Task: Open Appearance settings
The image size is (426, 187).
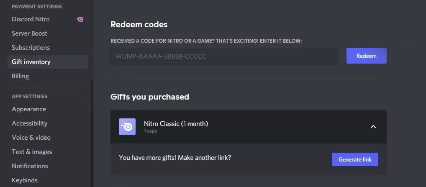Action: tap(29, 109)
